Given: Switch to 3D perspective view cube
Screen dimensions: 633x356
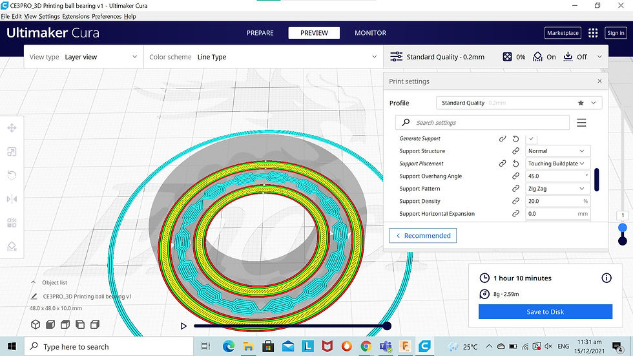Looking at the screenshot, I should click(36, 324).
